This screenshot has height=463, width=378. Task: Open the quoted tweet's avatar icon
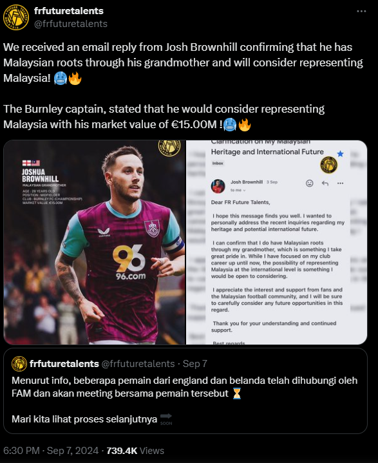pyautogui.click(x=19, y=363)
